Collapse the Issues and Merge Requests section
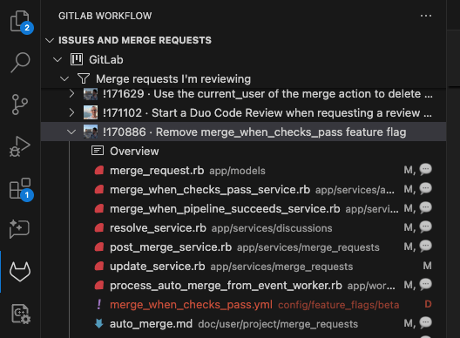Image resolution: width=460 pixels, height=338 pixels. tap(50, 40)
